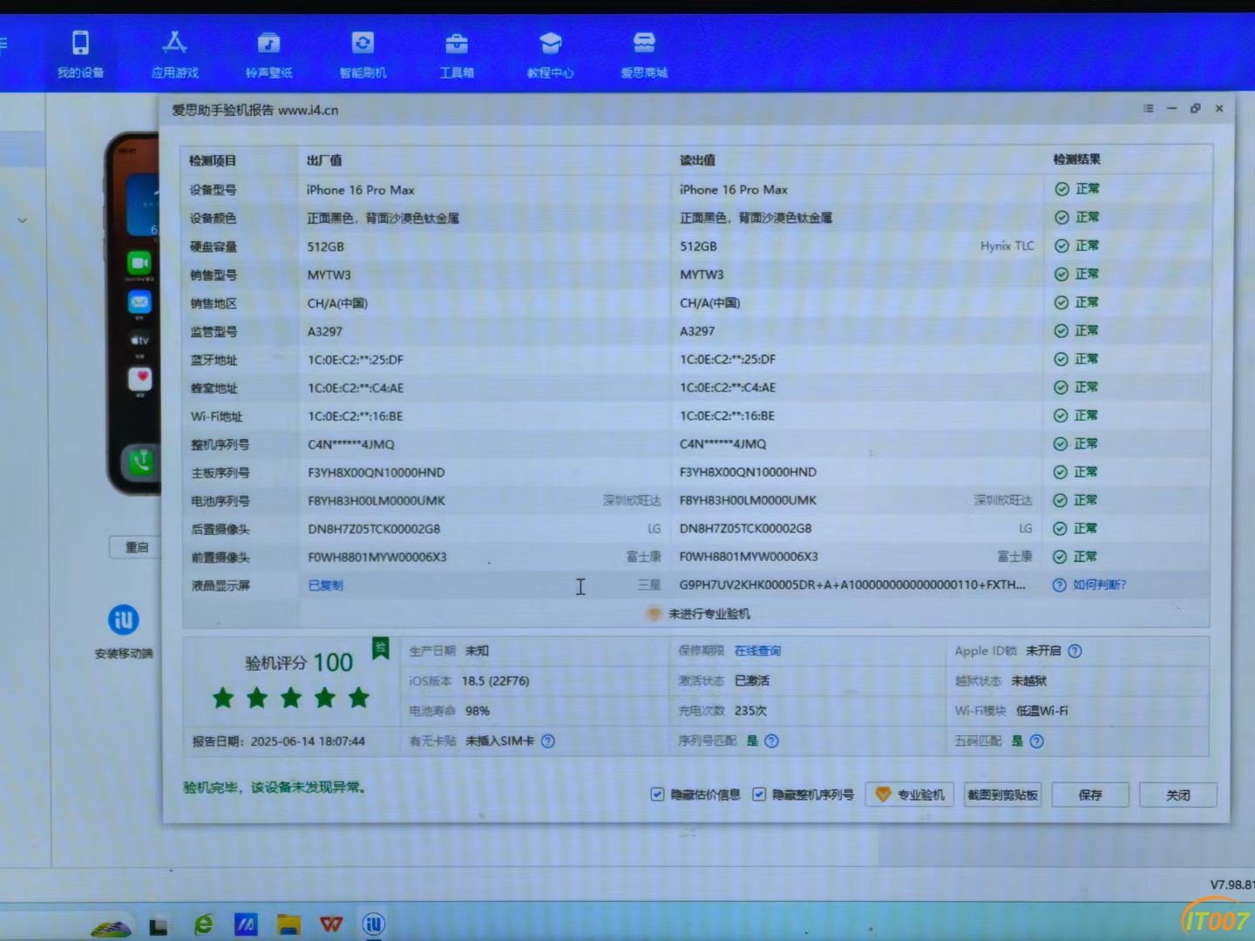Click the 检测项目 column header
The image size is (1255, 941).
[213, 160]
